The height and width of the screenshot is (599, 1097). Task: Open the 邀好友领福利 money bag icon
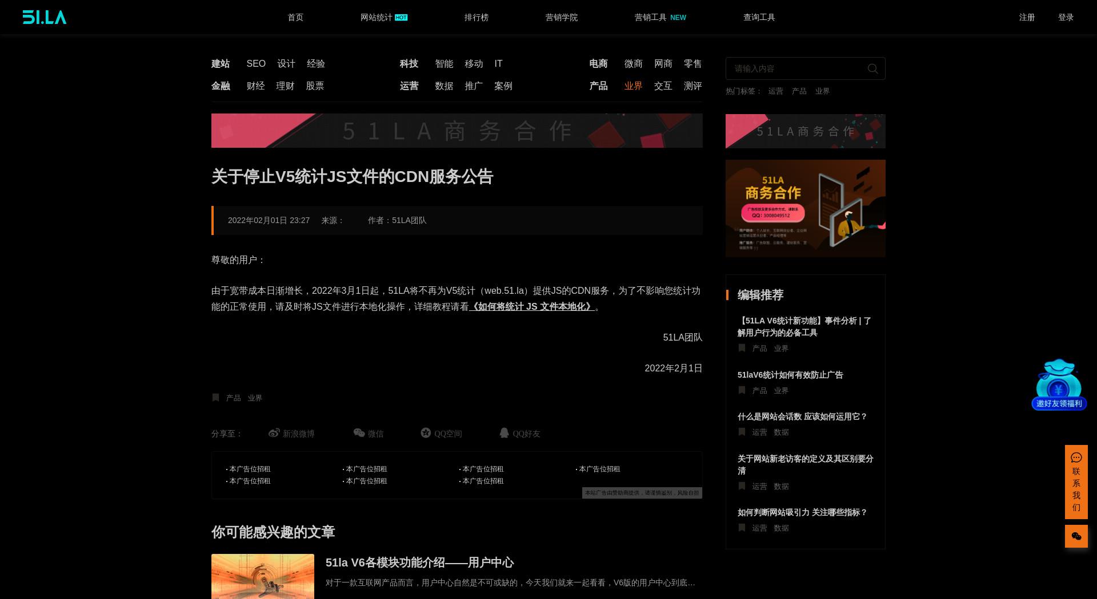1059,384
